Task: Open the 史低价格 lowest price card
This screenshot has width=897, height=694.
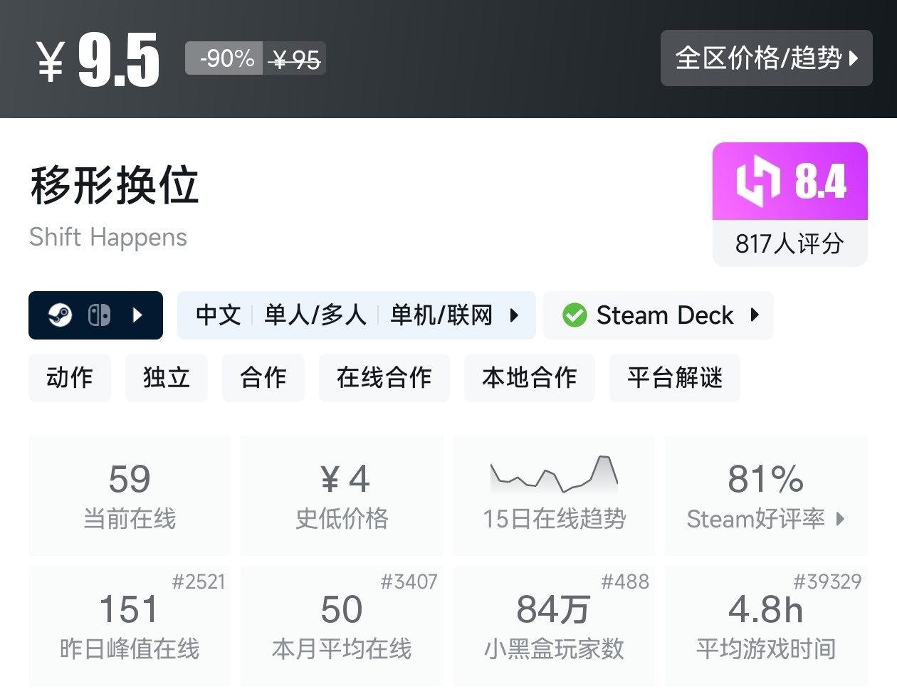Action: tap(342, 495)
